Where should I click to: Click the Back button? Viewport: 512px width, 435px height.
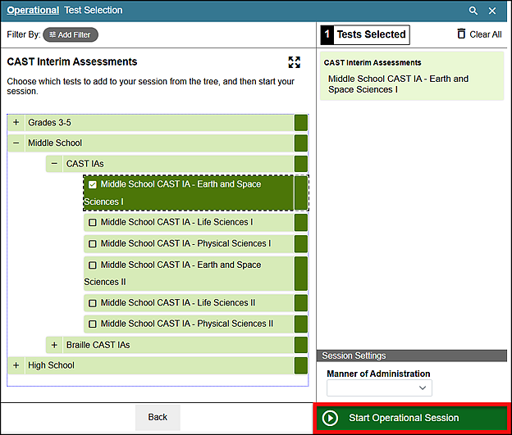(x=158, y=418)
